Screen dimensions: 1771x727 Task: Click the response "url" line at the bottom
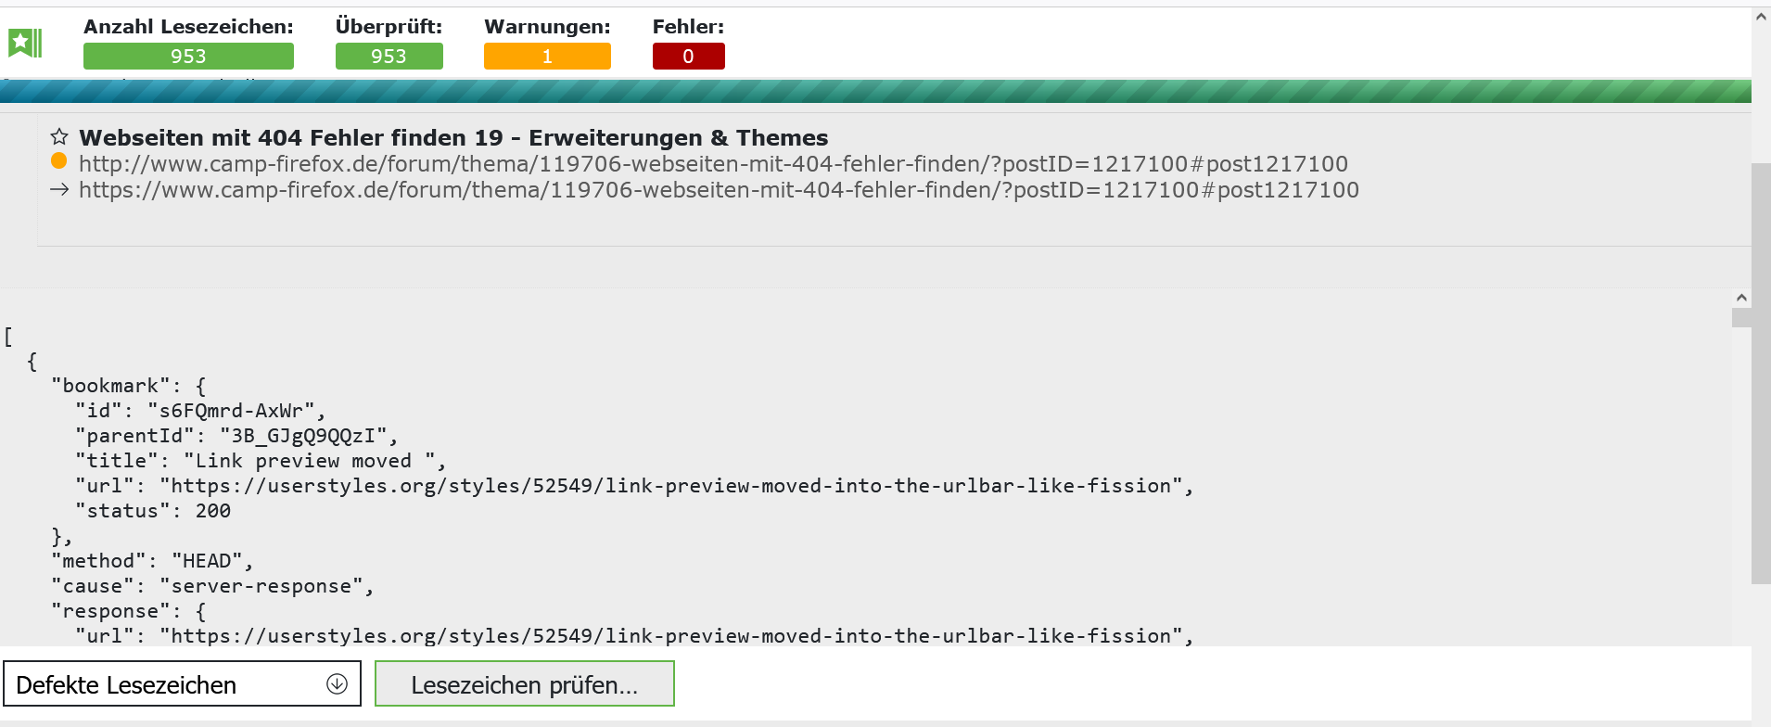[x=634, y=636]
